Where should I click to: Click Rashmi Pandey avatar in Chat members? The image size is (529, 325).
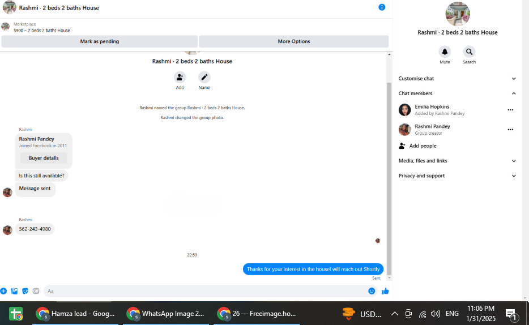[x=404, y=130]
